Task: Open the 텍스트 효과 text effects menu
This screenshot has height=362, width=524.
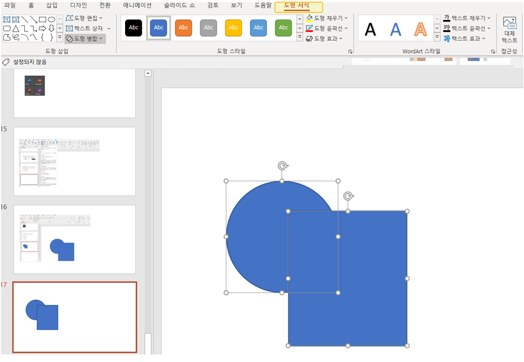Action: click(x=464, y=39)
